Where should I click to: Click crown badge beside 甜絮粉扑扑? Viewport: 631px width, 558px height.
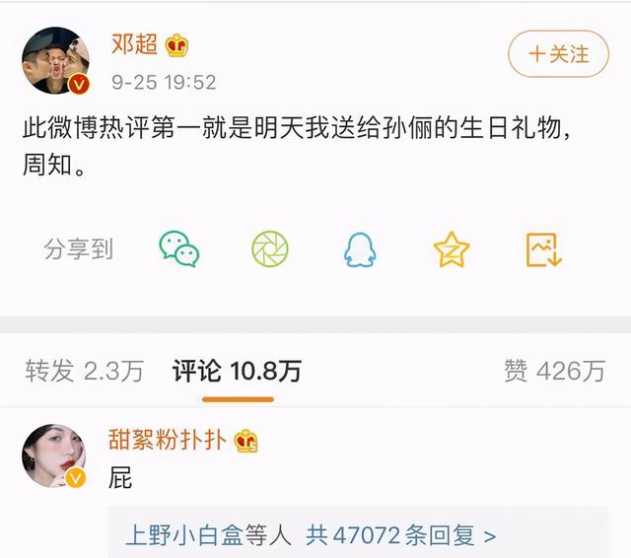(x=245, y=441)
